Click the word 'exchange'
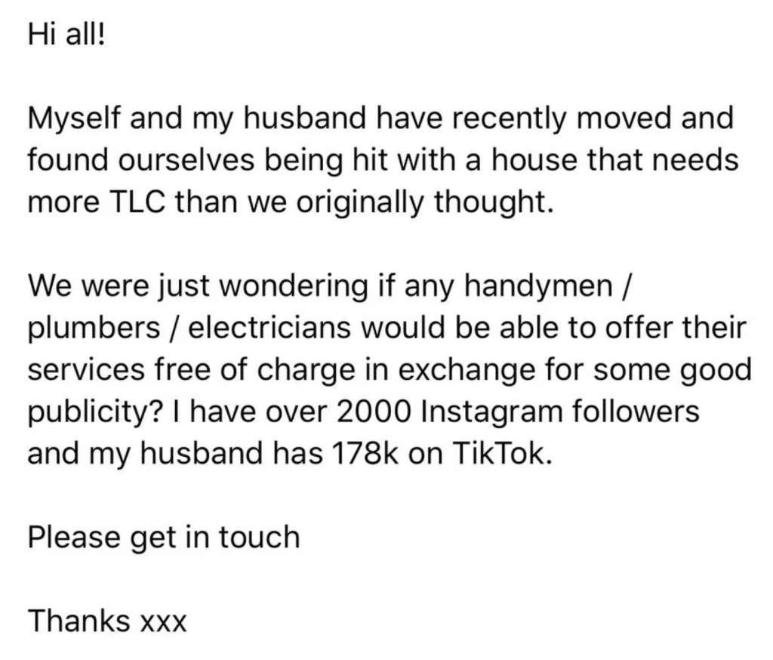The height and width of the screenshot is (660, 773). [466, 371]
